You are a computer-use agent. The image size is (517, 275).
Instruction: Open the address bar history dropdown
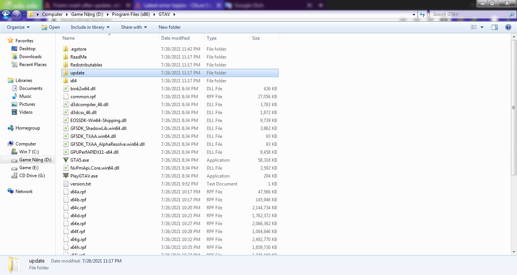pos(414,14)
